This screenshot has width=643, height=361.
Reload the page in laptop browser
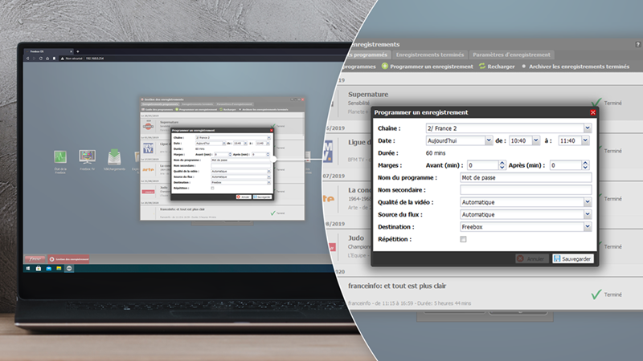(41, 59)
